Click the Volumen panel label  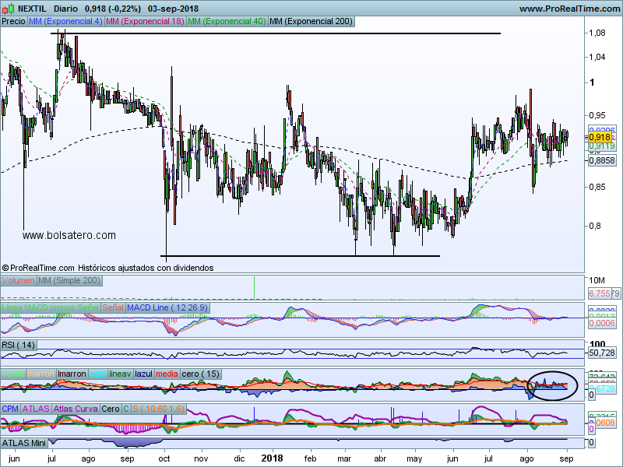(x=19, y=280)
